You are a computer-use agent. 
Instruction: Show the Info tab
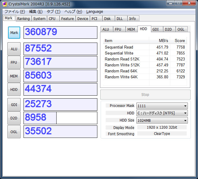(133, 18)
